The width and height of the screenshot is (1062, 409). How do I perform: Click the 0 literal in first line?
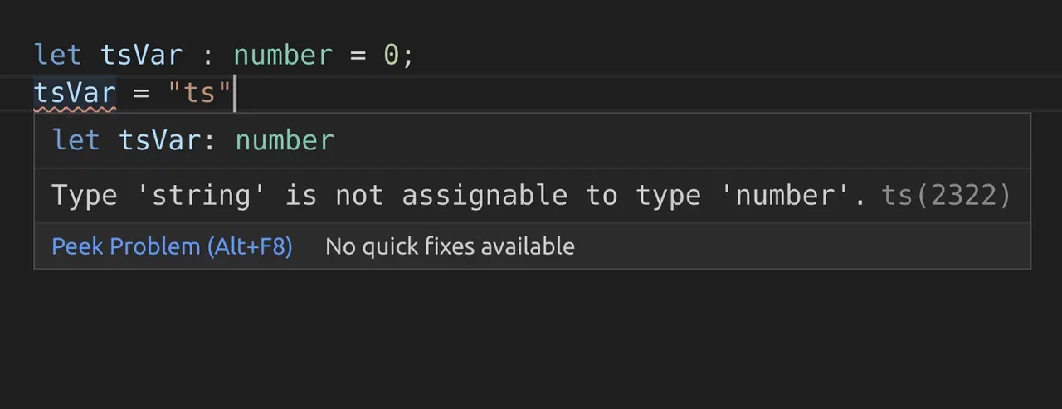point(391,56)
